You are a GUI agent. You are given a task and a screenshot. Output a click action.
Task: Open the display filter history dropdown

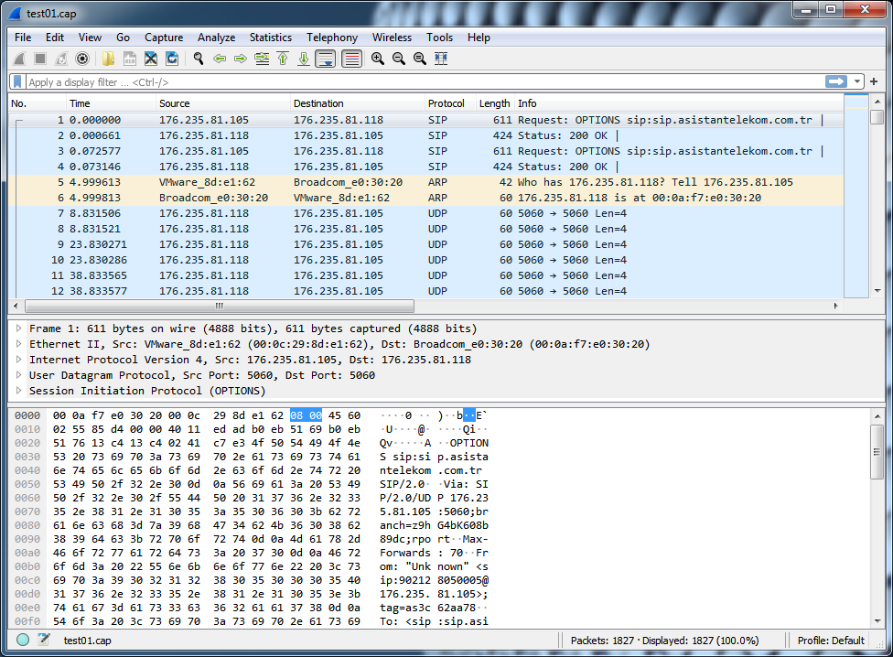857,81
